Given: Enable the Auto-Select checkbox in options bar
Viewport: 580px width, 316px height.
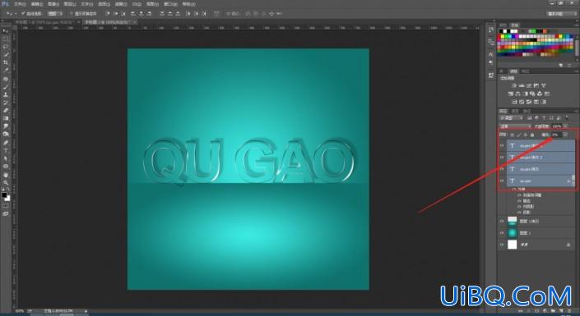Looking at the screenshot, I should (23, 13).
